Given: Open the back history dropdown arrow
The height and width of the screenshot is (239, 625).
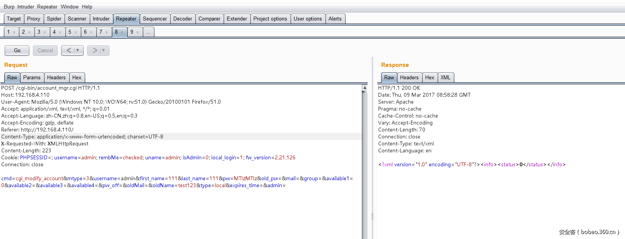Looking at the screenshot, I should tap(78, 50).
